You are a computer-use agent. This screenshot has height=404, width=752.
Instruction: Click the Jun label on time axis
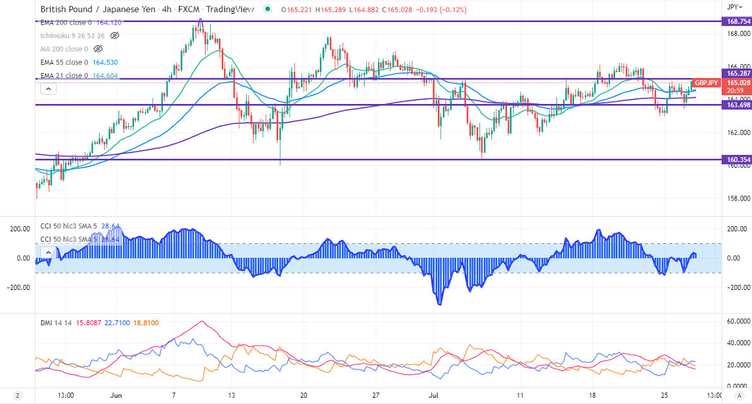point(116,395)
